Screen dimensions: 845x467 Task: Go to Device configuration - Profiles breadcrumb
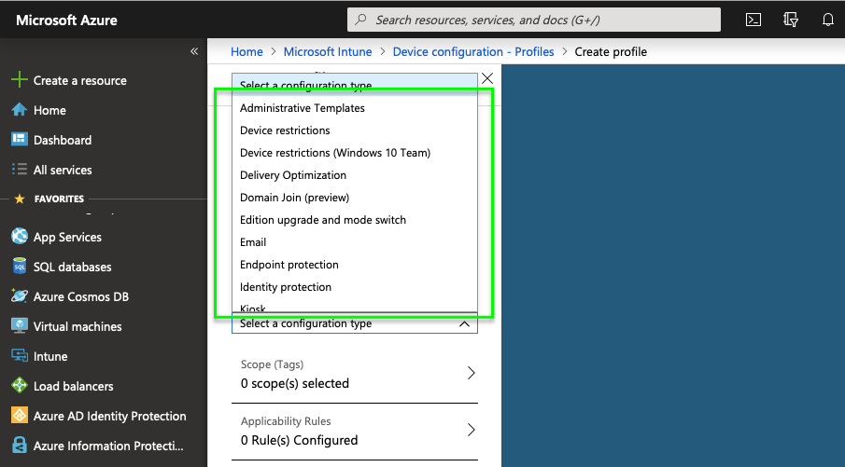pyautogui.click(x=473, y=51)
